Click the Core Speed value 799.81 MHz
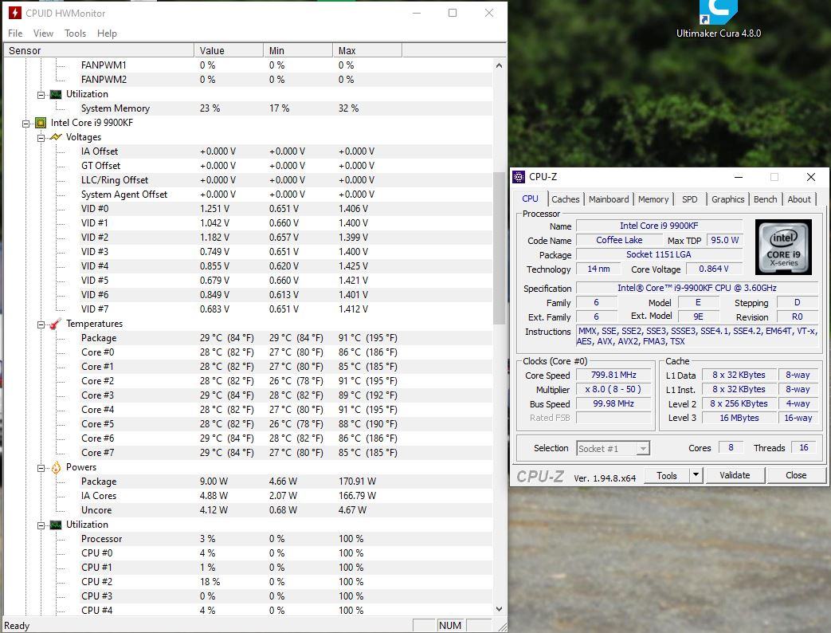 613,375
